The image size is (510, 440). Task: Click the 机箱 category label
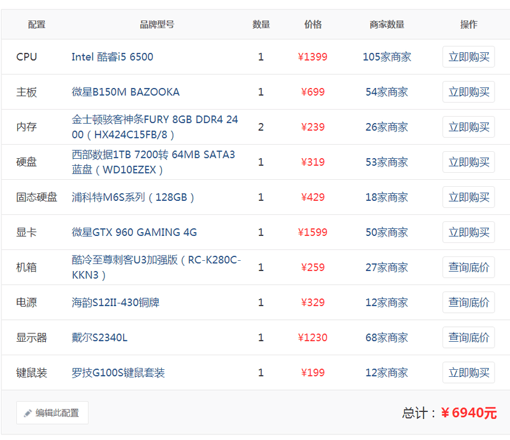(x=26, y=268)
